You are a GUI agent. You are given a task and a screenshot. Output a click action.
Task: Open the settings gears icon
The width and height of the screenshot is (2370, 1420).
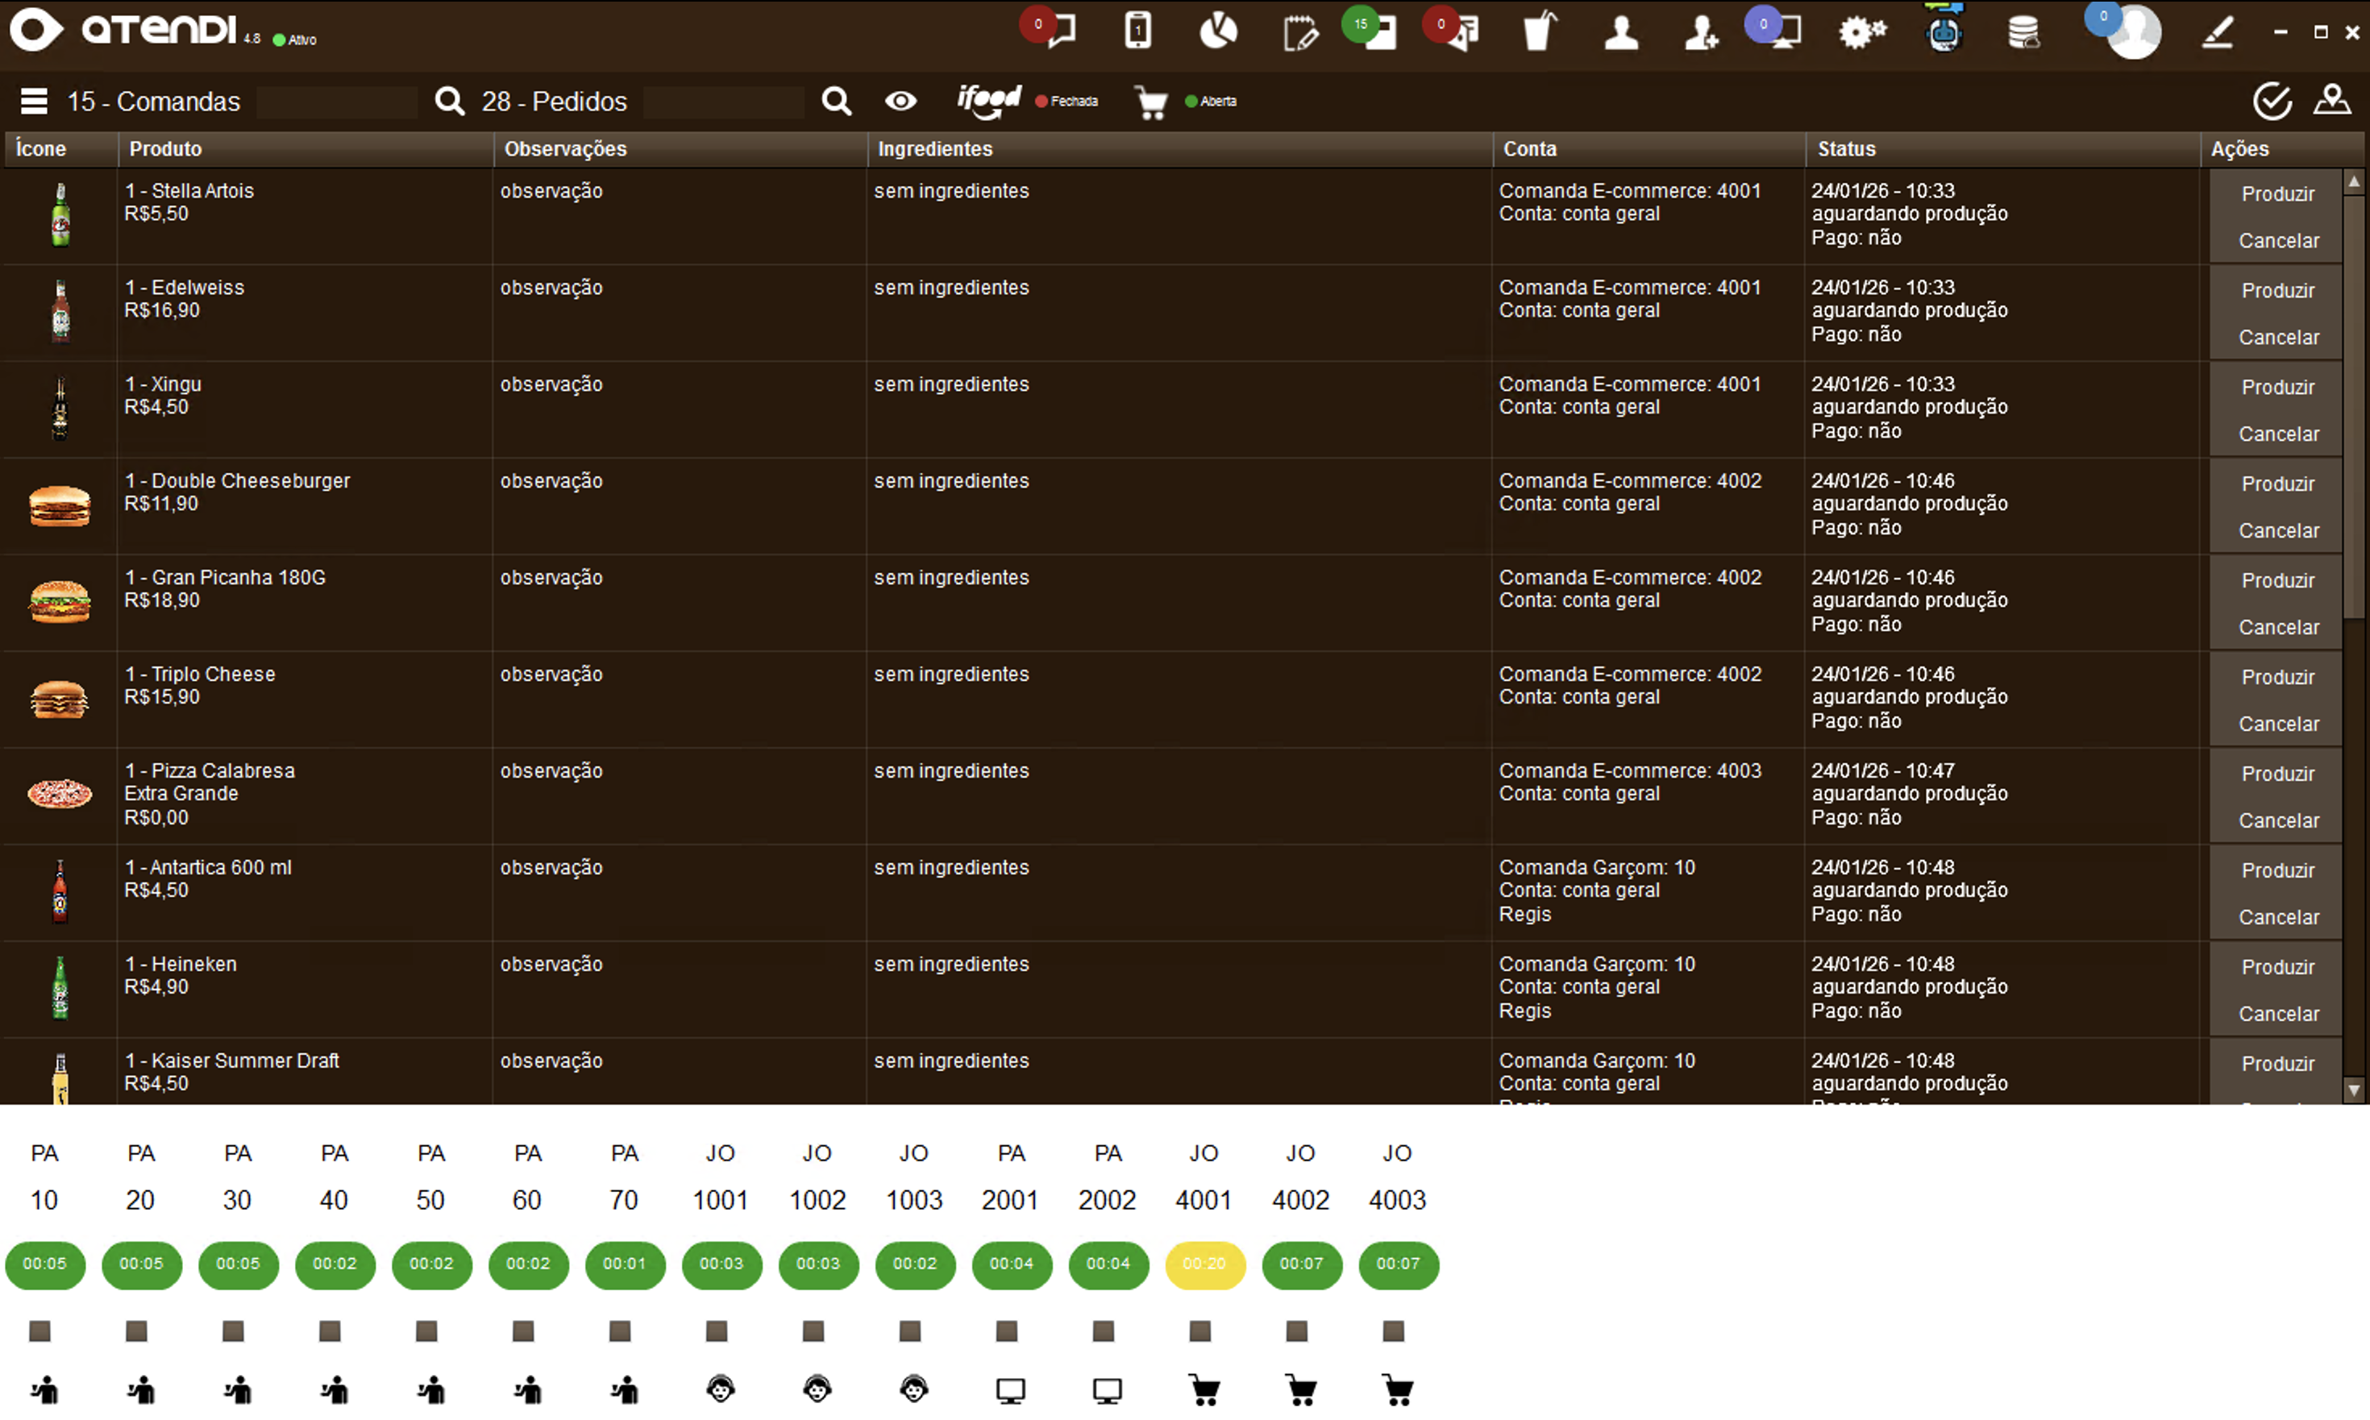coord(1861,32)
